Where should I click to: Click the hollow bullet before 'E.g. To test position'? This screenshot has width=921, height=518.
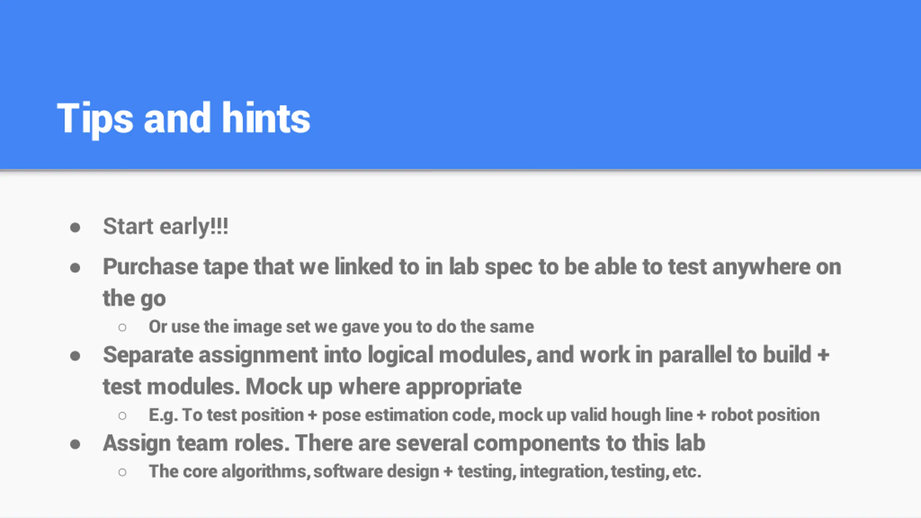click(122, 416)
